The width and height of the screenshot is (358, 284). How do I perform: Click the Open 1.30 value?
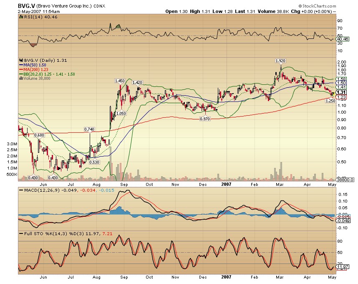click(x=176, y=11)
